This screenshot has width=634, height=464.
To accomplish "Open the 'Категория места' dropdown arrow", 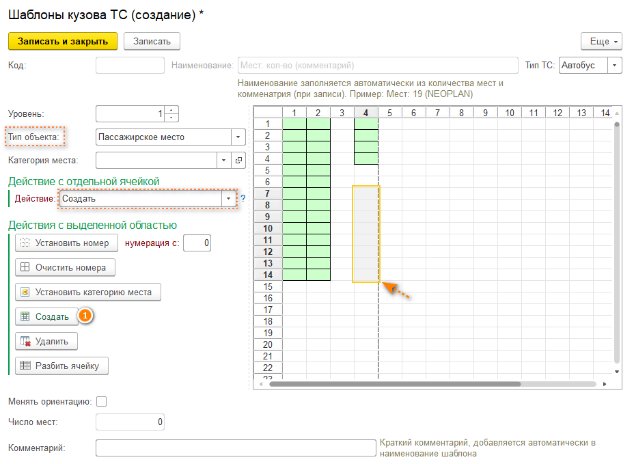I will 224,161.
